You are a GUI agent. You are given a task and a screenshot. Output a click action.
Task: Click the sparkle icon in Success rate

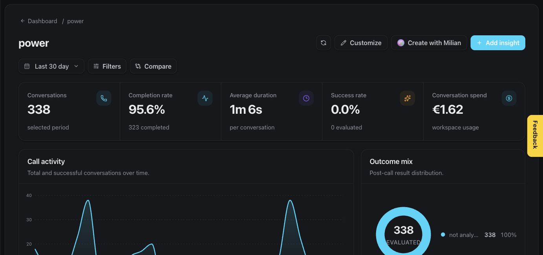tap(408, 98)
